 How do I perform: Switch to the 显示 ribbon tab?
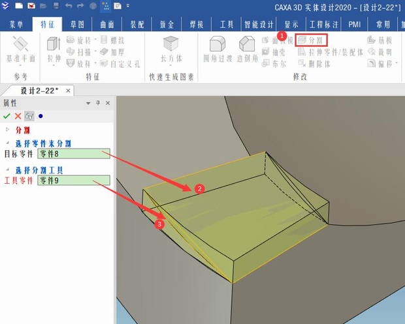pyautogui.click(x=291, y=25)
